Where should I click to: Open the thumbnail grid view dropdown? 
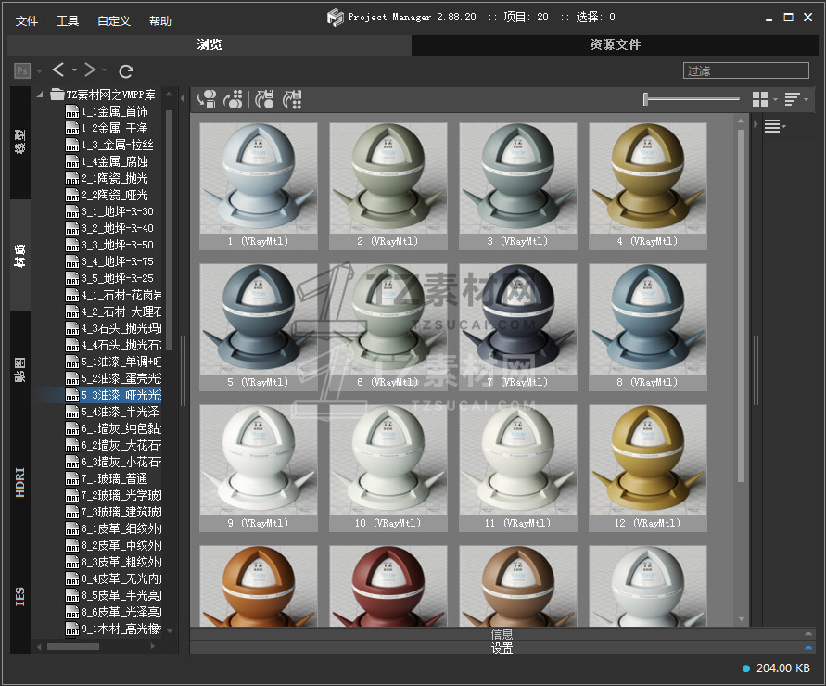click(x=765, y=99)
